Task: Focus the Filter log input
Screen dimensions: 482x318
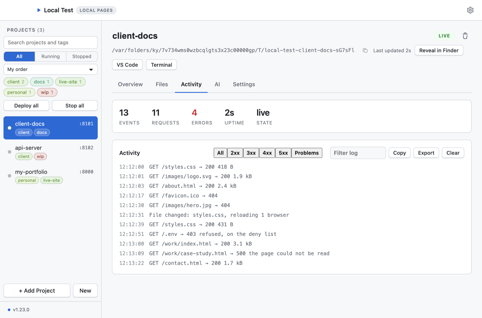Action: [x=358, y=153]
